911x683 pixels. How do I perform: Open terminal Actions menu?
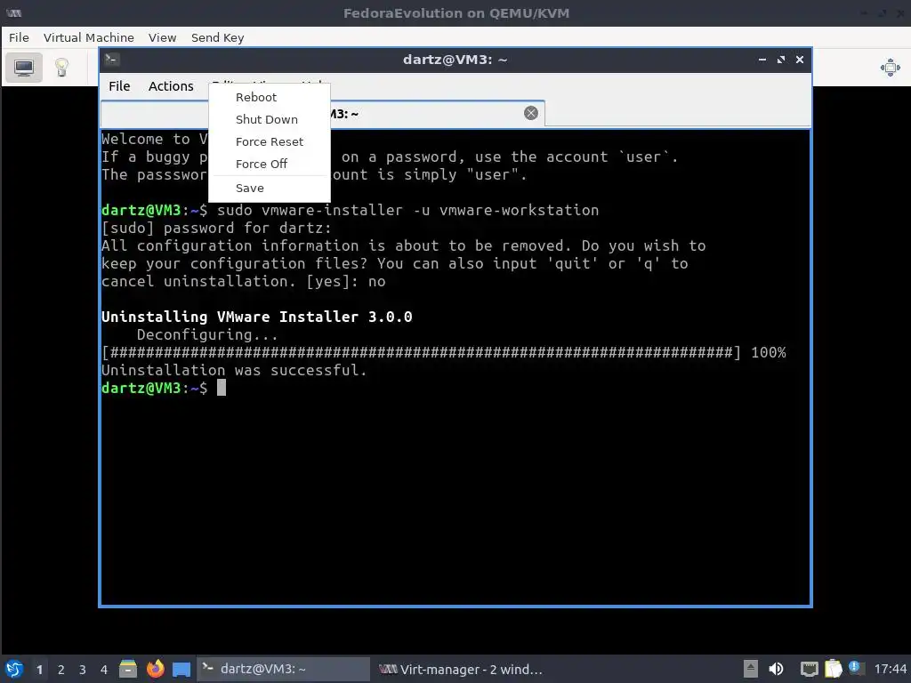(171, 86)
